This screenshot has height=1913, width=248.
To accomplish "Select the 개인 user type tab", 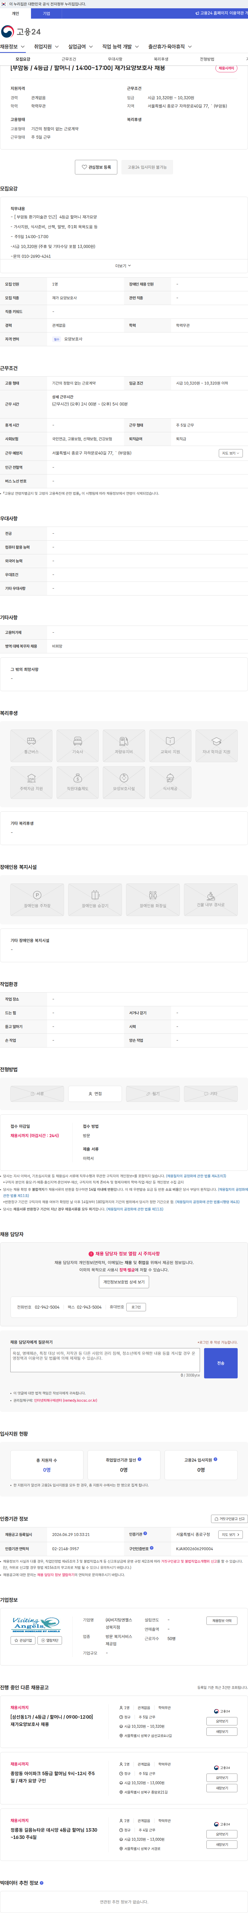I will point(16,13).
